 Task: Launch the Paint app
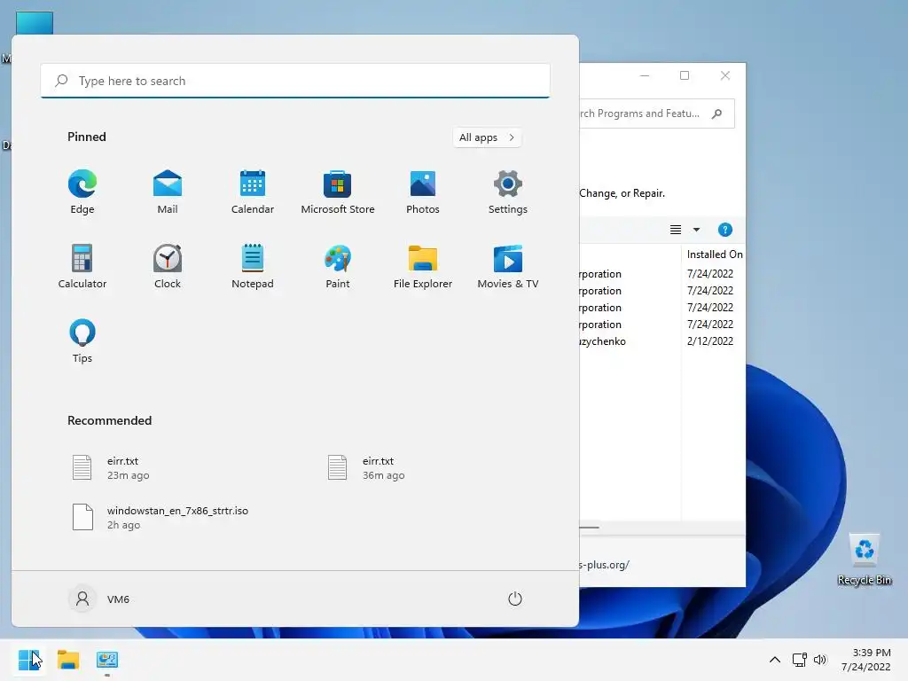pyautogui.click(x=338, y=266)
